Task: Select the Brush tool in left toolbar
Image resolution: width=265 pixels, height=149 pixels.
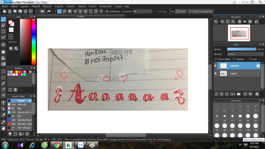Action: (x=3, y=19)
